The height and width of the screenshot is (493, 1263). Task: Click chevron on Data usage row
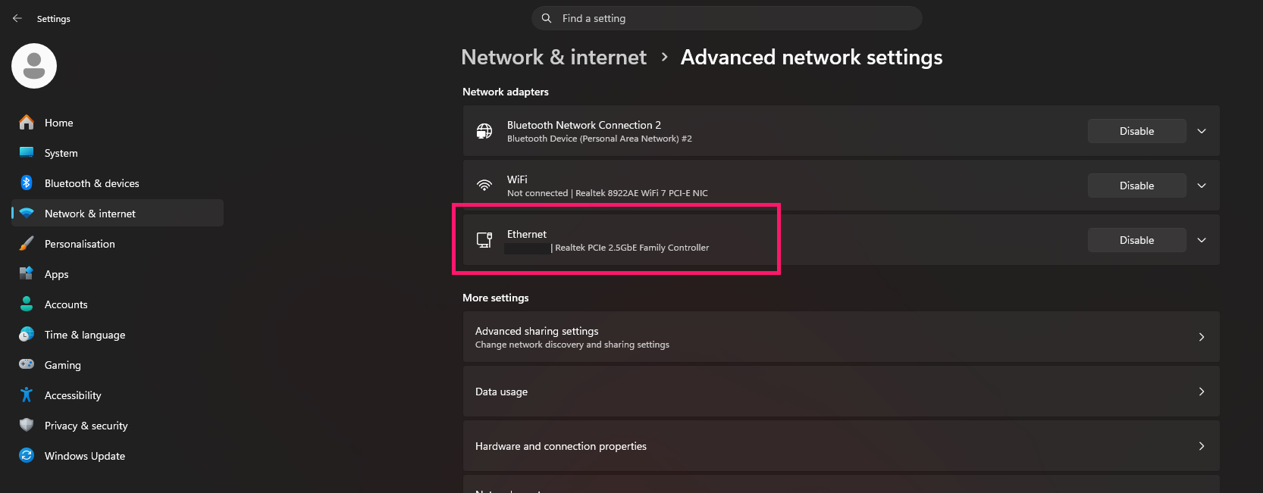1202,392
